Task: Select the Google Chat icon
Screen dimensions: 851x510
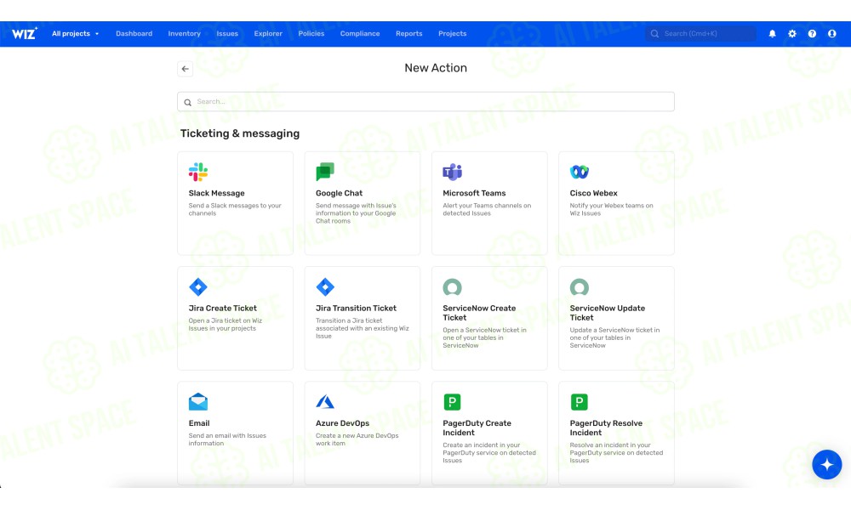Action: click(x=325, y=173)
